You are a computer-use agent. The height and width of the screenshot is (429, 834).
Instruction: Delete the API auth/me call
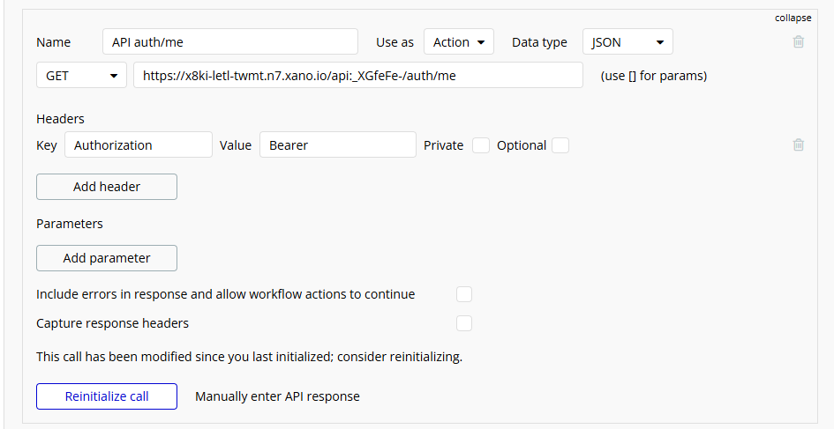click(798, 42)
